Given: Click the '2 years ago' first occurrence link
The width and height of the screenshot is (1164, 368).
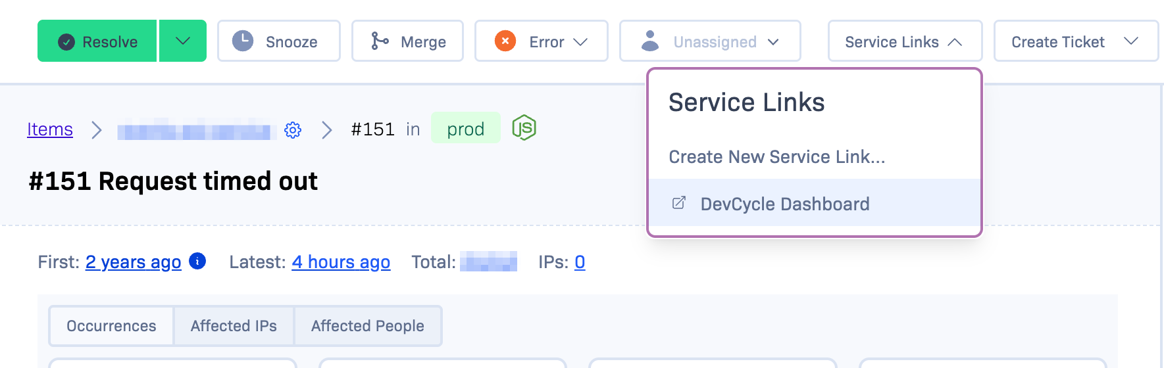Looking at the screenshot, I should [x=133, y=262].
